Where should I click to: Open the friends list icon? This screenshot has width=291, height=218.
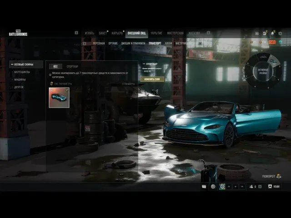251,187
